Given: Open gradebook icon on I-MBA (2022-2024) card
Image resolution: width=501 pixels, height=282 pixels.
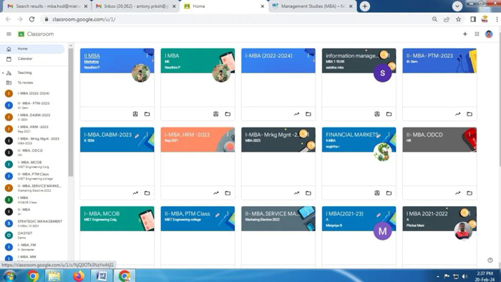Looking at the screenshot, I should click(296, 114).
